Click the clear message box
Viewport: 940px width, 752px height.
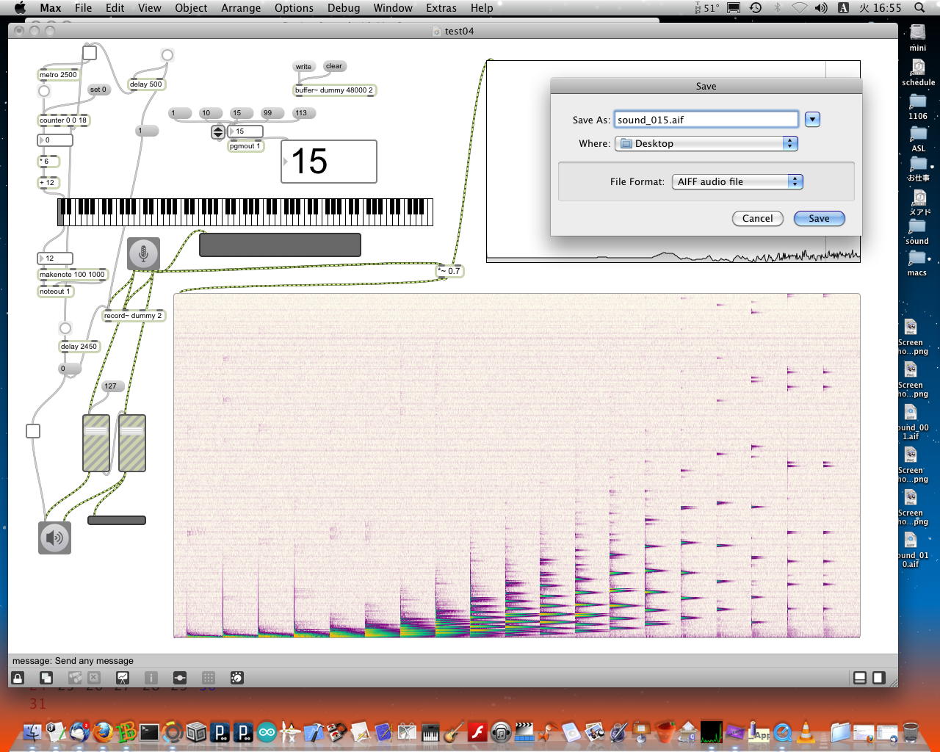334,66
